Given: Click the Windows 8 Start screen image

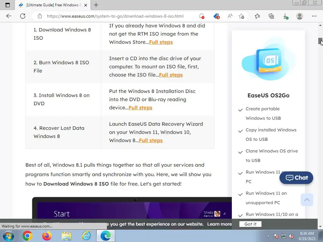Looking at the screenshot, I should (x=132, y=208).
